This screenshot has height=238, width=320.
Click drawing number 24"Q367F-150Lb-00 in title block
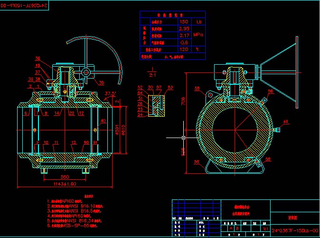[295, 231]
